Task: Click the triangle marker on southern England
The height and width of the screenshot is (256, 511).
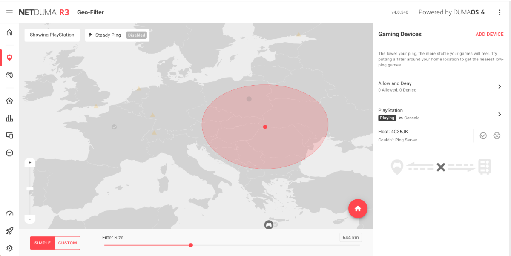Action: tap(96, 106)
